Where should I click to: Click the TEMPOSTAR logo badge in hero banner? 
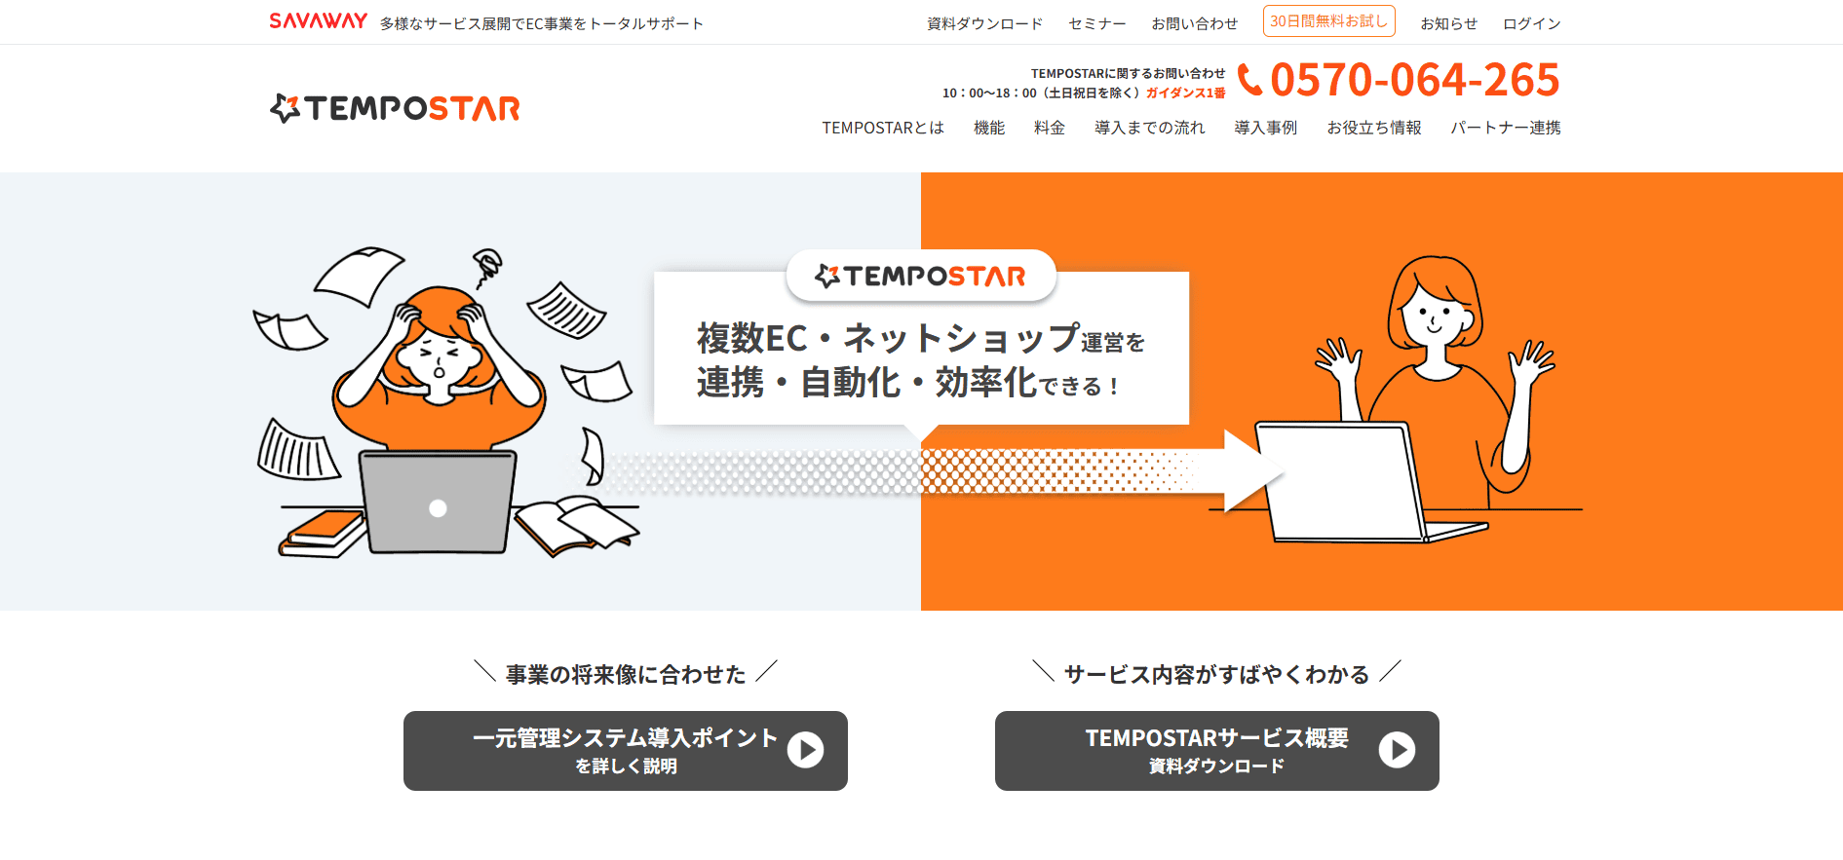tap(921, 277)
